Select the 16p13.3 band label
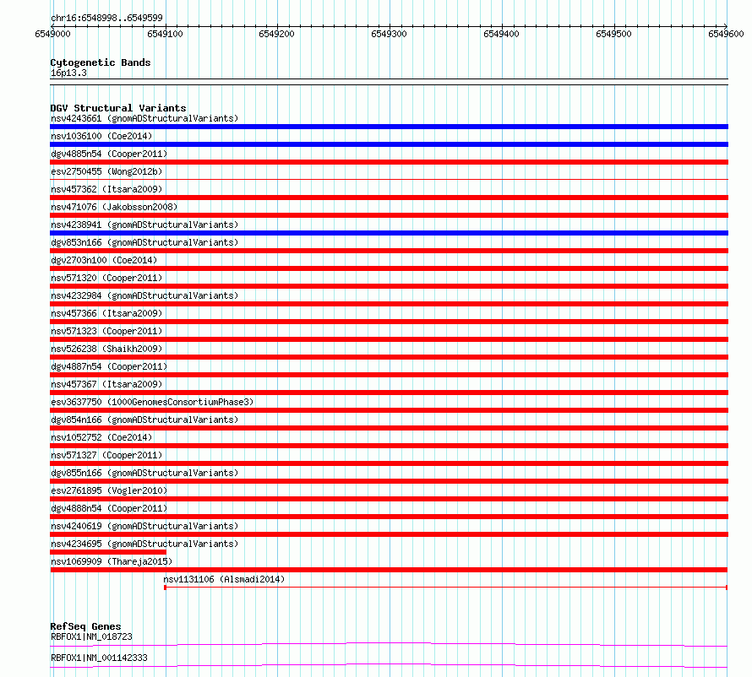 (x=68, y=73)
